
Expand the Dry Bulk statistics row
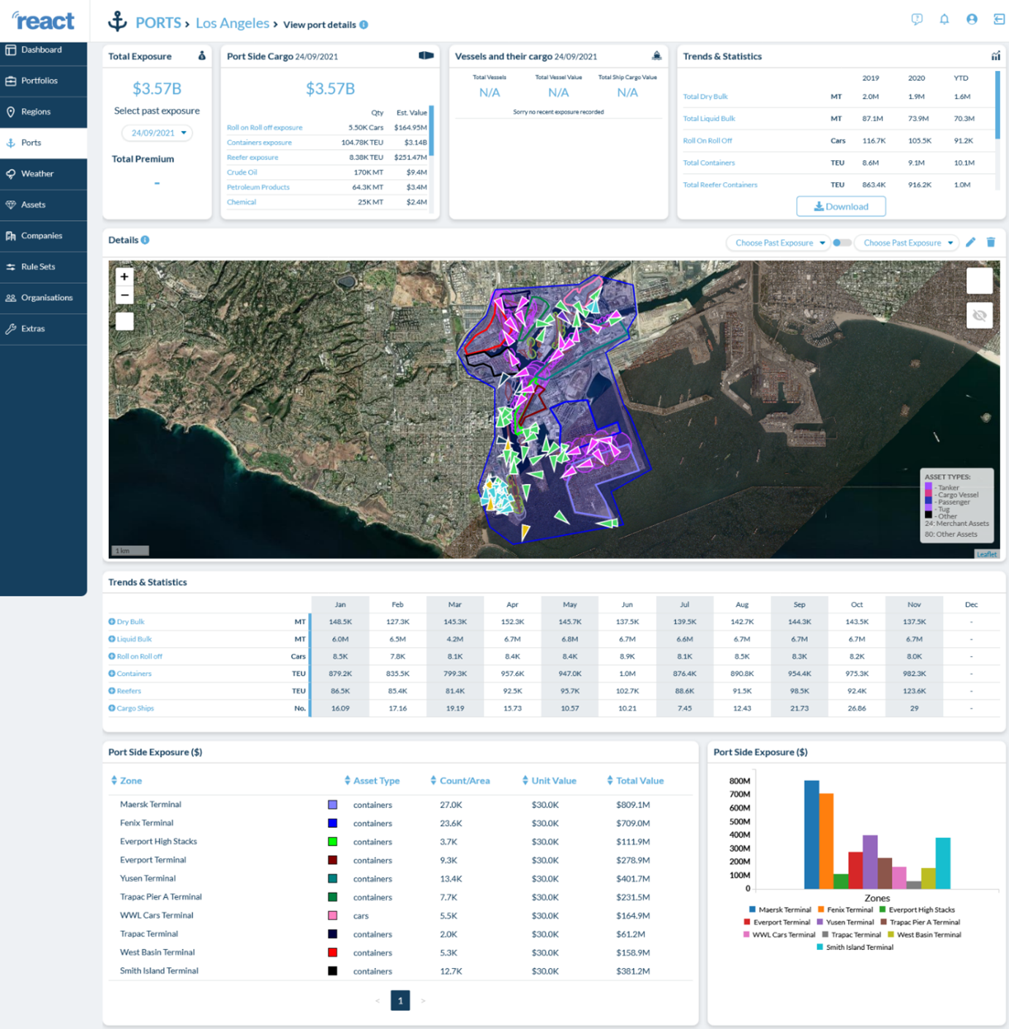pos(112,622)
